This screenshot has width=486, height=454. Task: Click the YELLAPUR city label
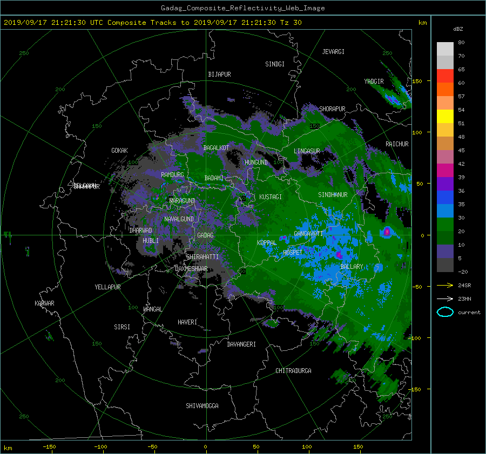[107, 287]
